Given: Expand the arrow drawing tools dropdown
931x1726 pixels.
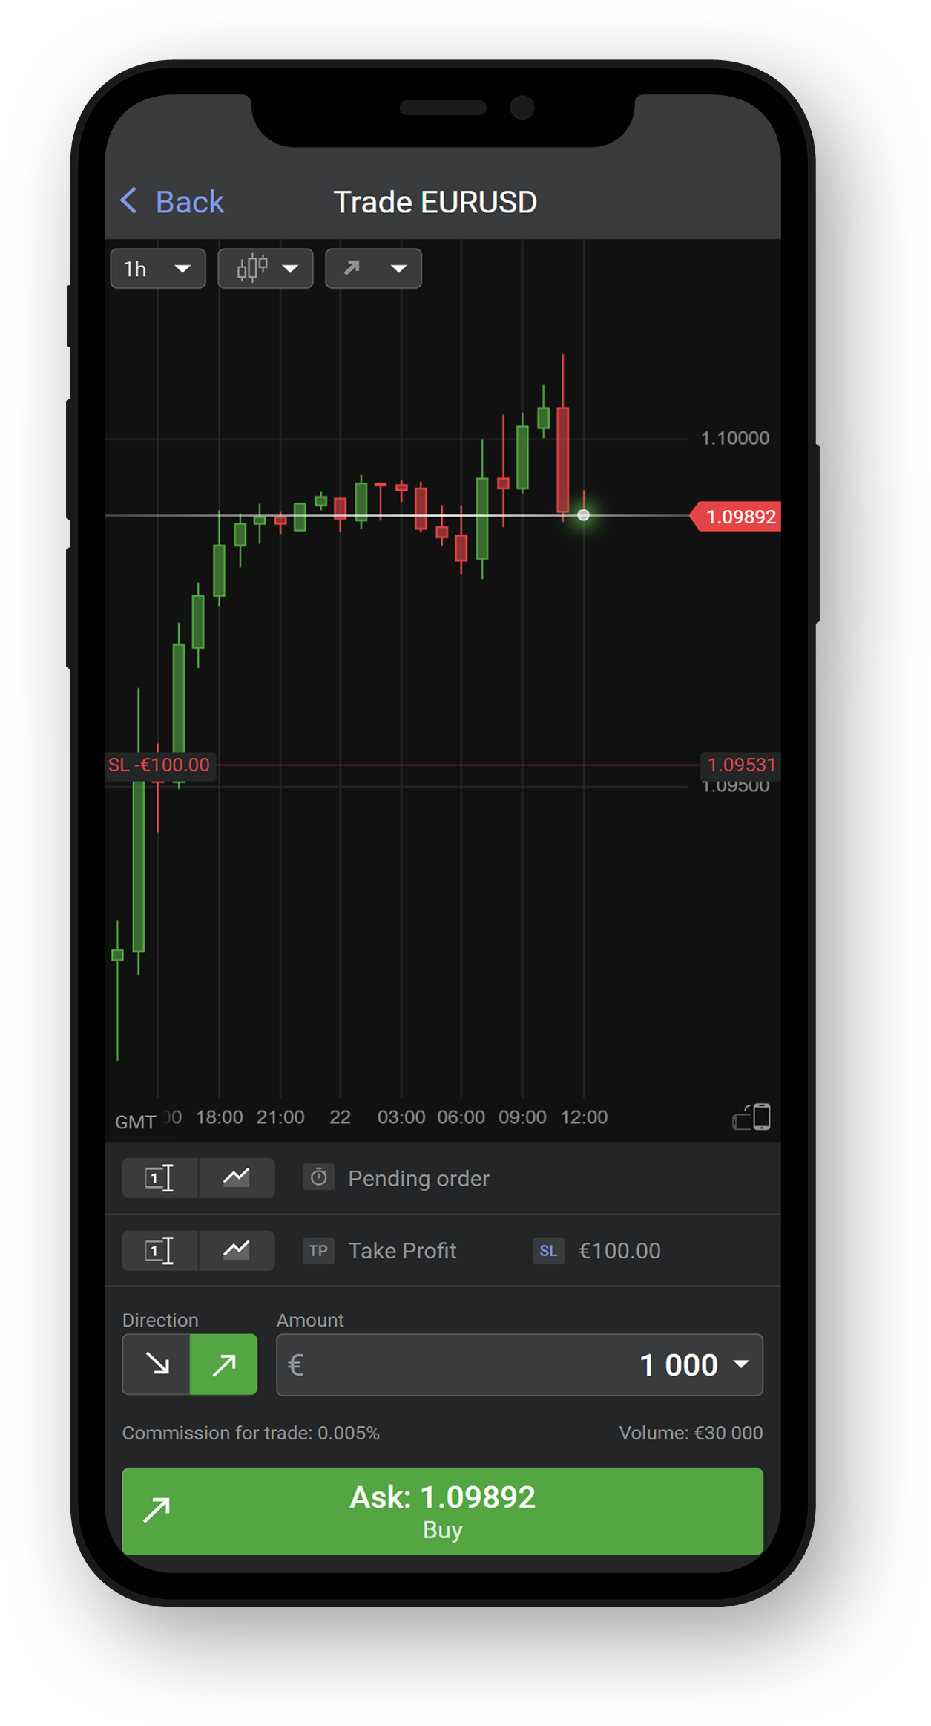Looking at the screenshot, I should pyautogui.click(x=373, y=268).
